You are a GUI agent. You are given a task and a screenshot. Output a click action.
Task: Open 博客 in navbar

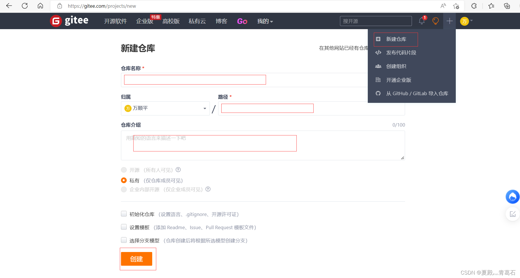coord(221,21)
